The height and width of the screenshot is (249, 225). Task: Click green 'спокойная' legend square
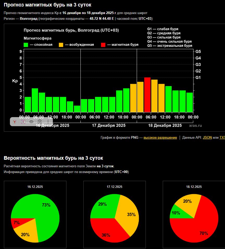[x=26, y=45]
